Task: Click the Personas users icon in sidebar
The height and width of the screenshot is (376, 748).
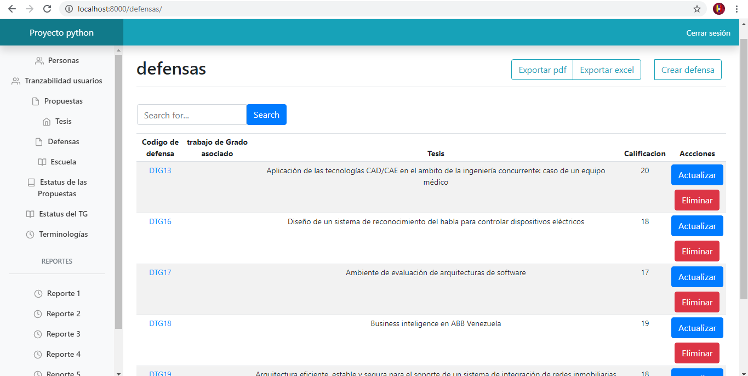Action: (39, 61)
